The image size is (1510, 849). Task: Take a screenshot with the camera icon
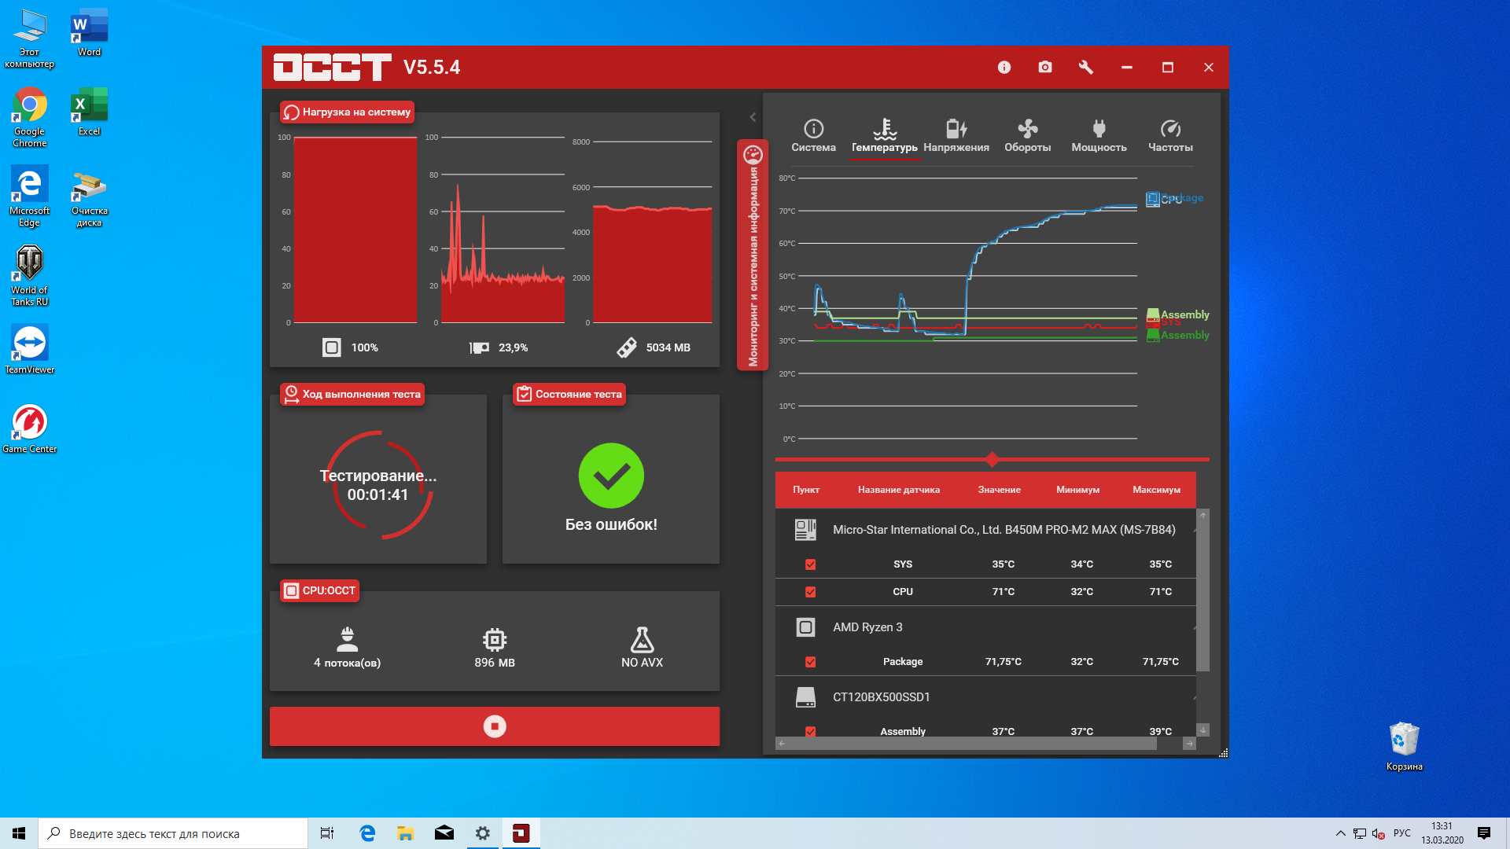1044,68
